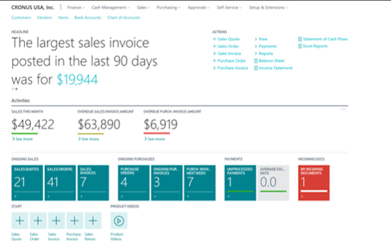391x241 pixels.
Task: Open the Setup & Extensions menu dropdown
Action: coord(268,7)
